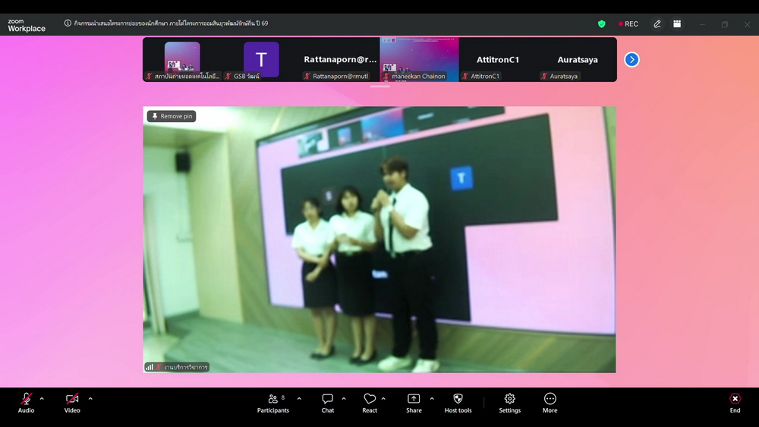Open the Chat panel
Viewport: 759px width, 427px height.
pos(327,402)
